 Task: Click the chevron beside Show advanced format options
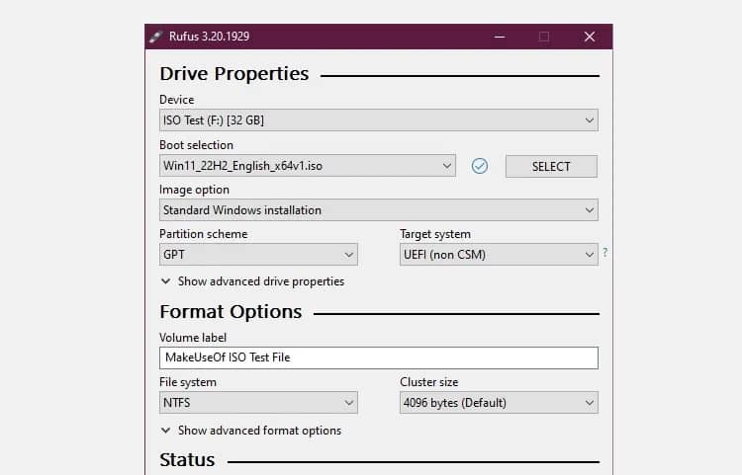165,431
